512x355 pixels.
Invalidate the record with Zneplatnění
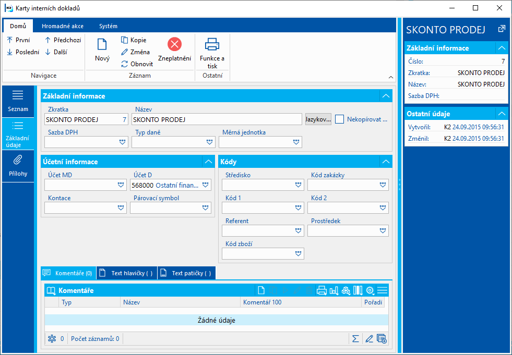(174, 50)
